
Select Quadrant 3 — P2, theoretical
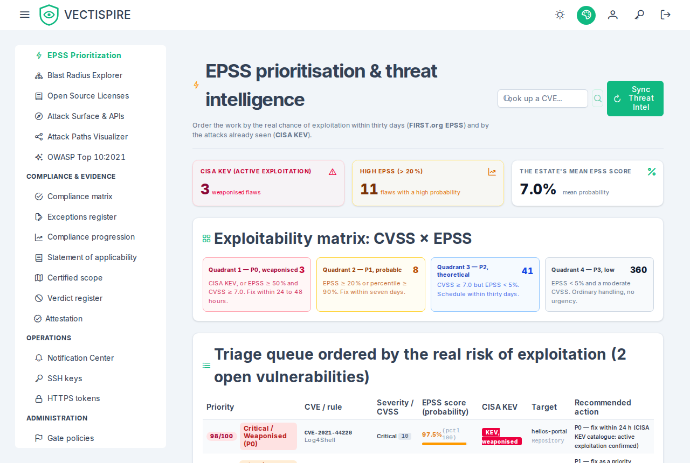click(x=485, y=284)
